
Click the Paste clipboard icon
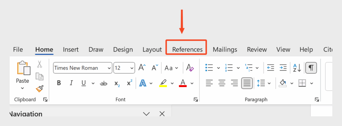coord(23,68)
